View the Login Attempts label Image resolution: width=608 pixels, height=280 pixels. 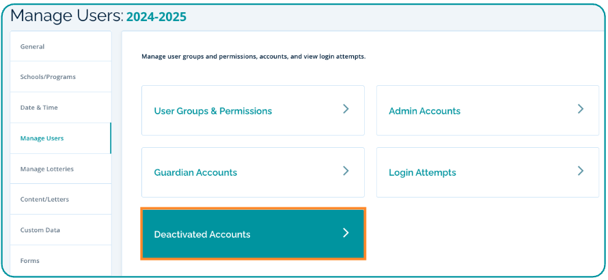pyautogui.click(x=422, y=172)
